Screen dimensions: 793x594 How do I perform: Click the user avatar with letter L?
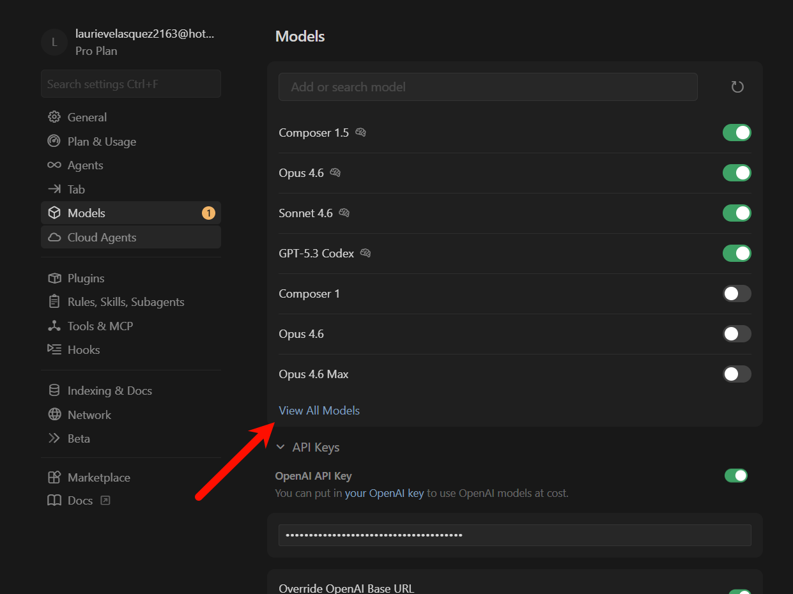click(54, 43)
